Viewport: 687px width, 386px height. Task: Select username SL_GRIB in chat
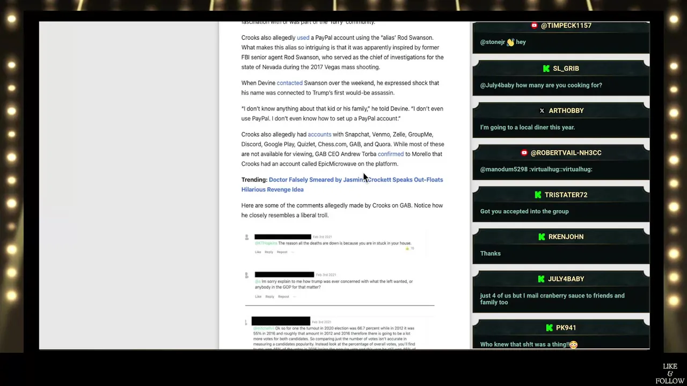[x=566, y=69]
